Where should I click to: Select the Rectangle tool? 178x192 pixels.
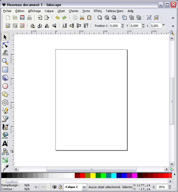pos(5,70)
